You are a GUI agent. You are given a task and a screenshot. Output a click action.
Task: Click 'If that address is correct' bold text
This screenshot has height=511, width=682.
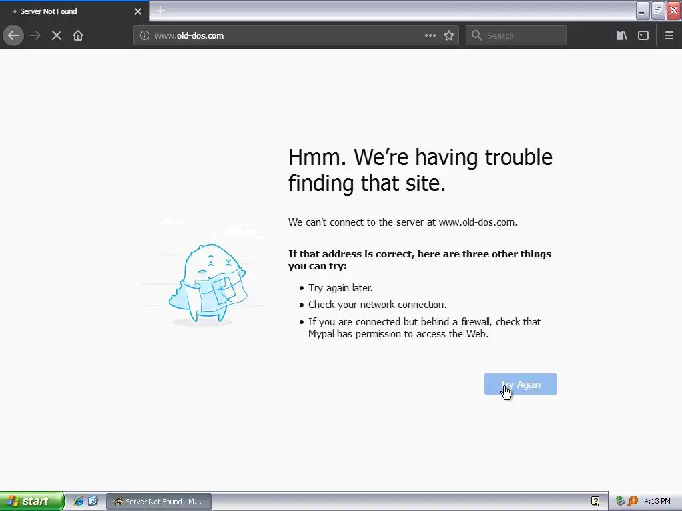click(x=420, y=260)
